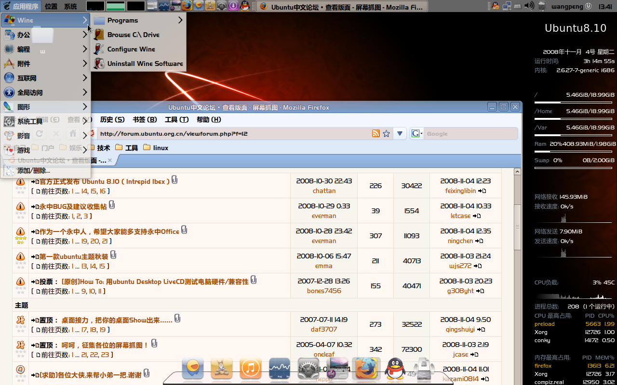Click the printer icon at dock's end

point(425,369)
